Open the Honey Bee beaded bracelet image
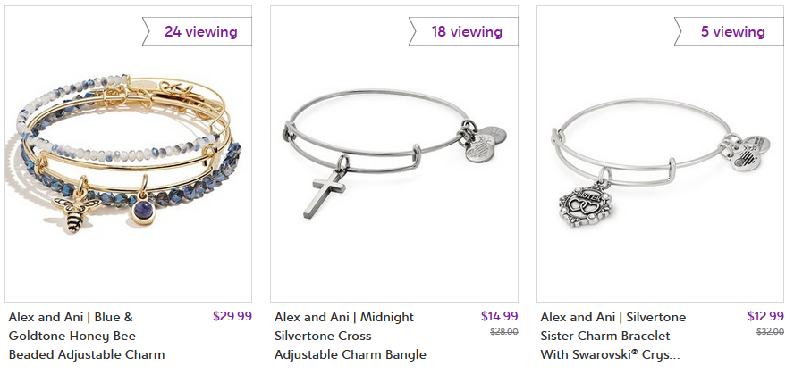The image size is (794, 374). click(x=128, y=154)
